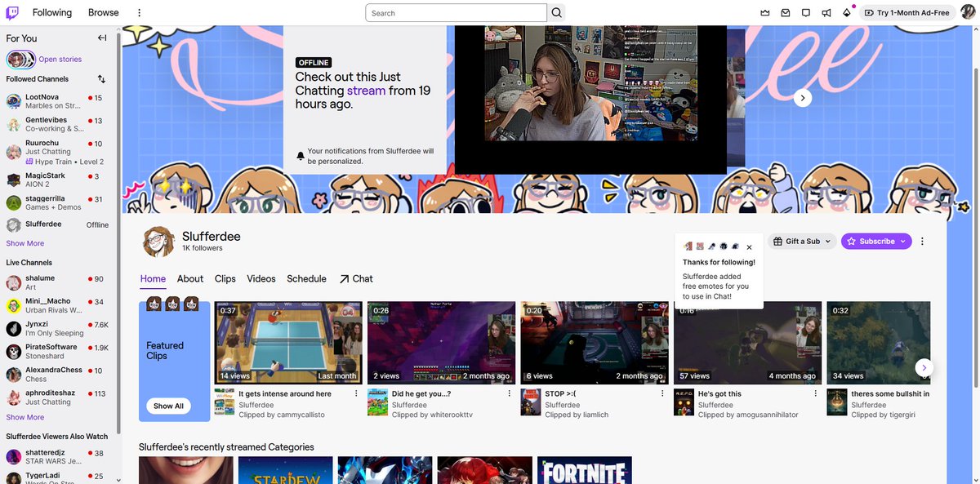Screen dimensions: 980x484
Task: Open the user profile avatar menu
Action: [968, 13]
